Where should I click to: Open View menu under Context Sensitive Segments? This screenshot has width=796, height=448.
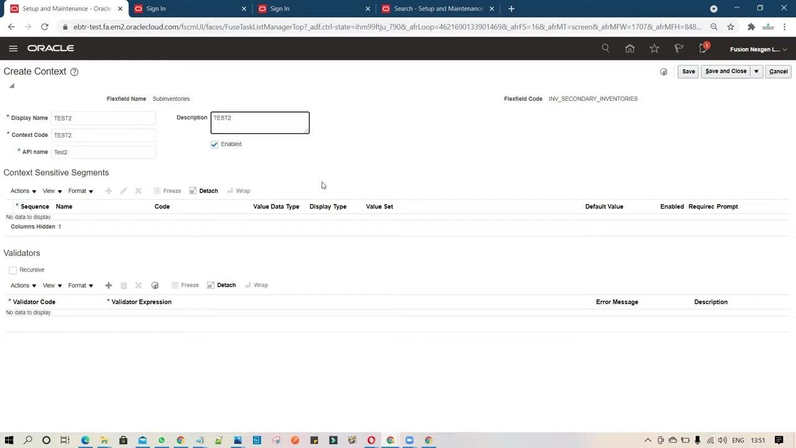coord(52,191)
